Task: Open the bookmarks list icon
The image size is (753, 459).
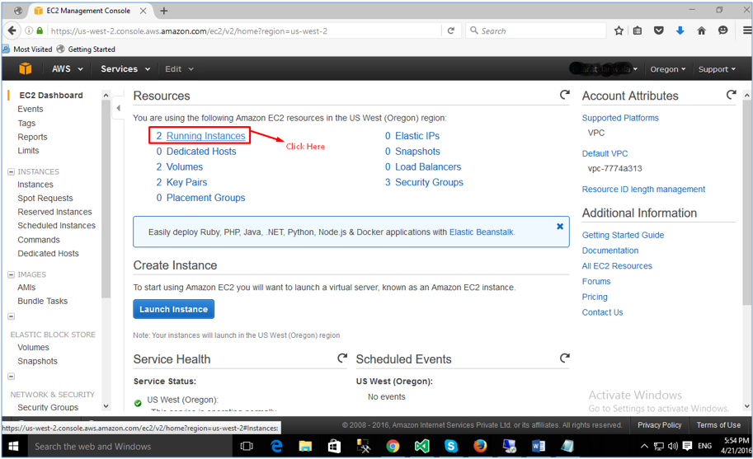Action: [x=638, y=30]
